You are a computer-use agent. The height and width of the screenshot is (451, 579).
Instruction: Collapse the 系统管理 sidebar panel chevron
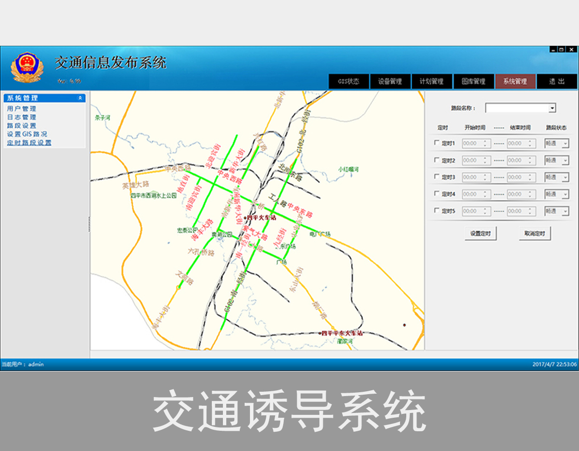pyautogui.click(x=80, y=98)
